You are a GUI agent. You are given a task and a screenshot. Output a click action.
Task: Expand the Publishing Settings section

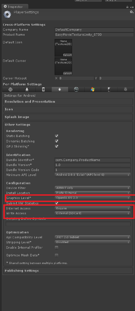tap(68, 271)
